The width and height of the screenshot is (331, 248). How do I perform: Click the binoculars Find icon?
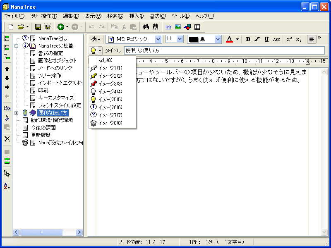click(x=146, y=27)
